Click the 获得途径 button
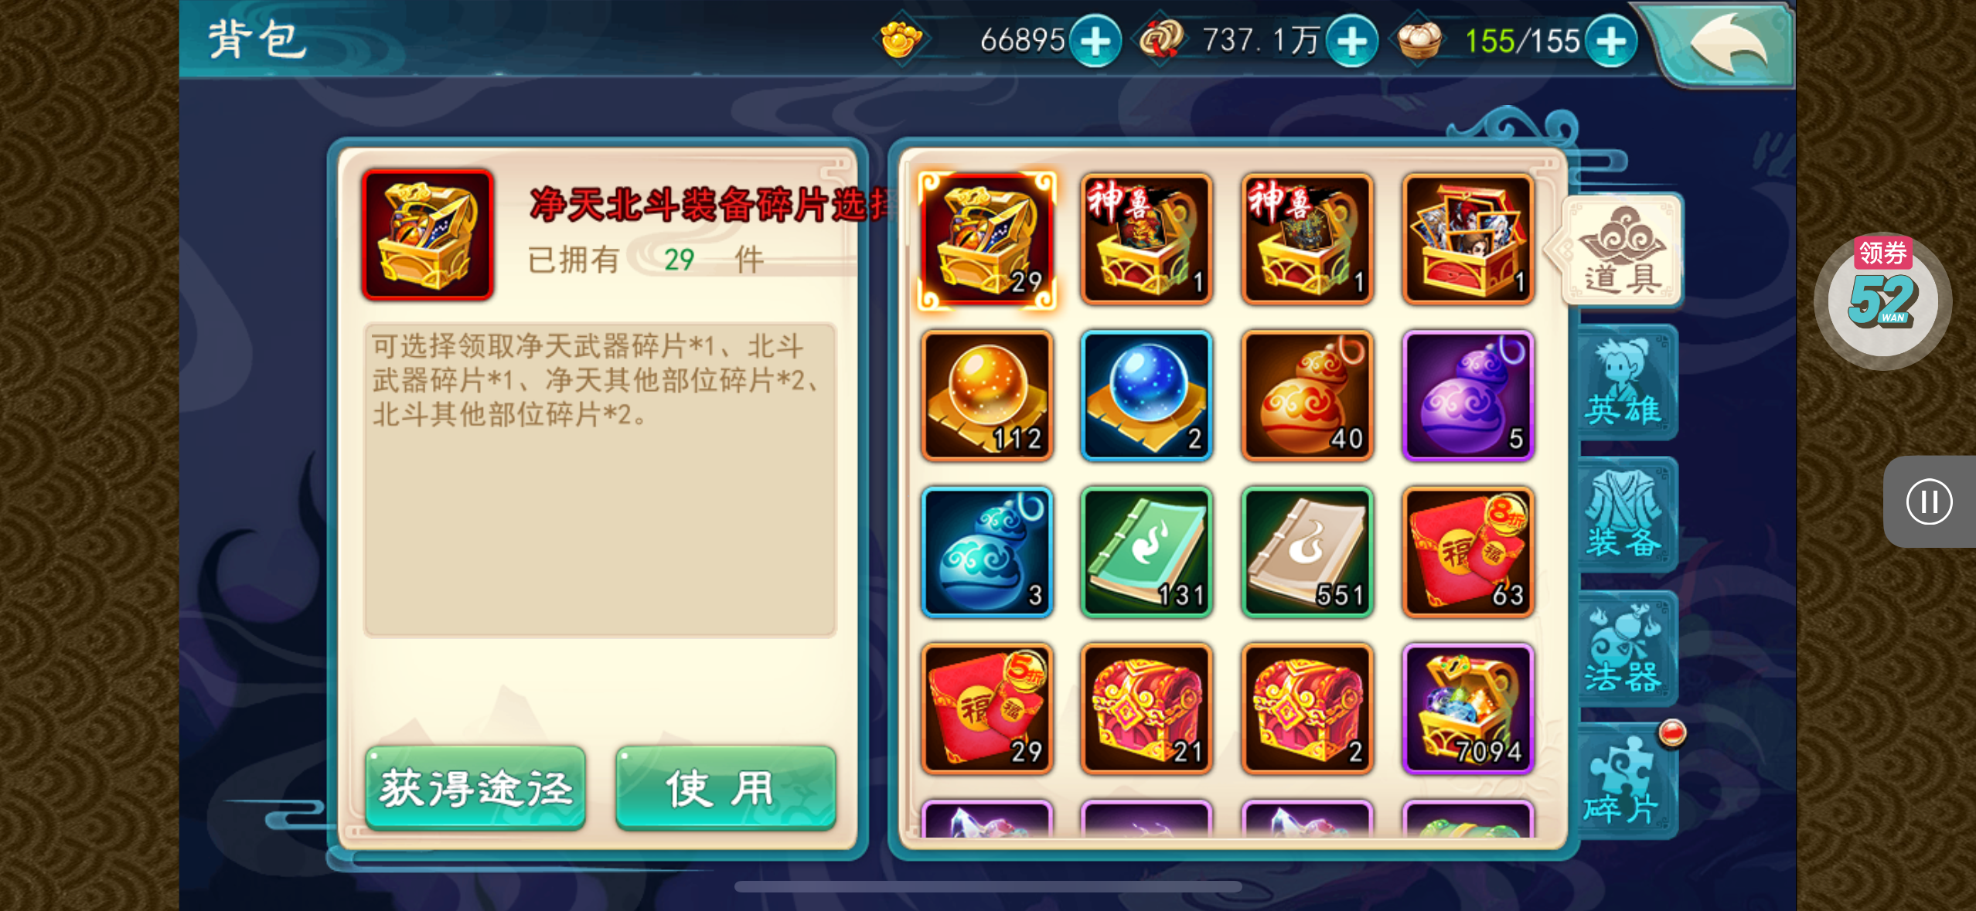 point(475,788)
